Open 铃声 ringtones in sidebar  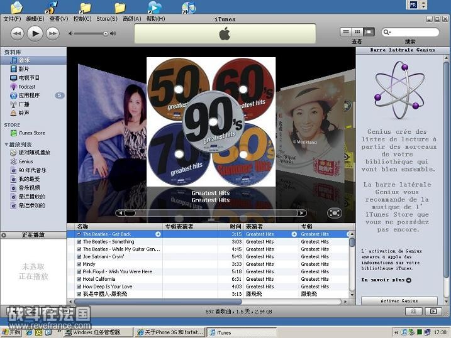tap(33, 113)
